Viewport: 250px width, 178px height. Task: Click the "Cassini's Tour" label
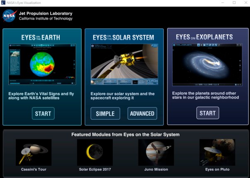pos(34,169)
